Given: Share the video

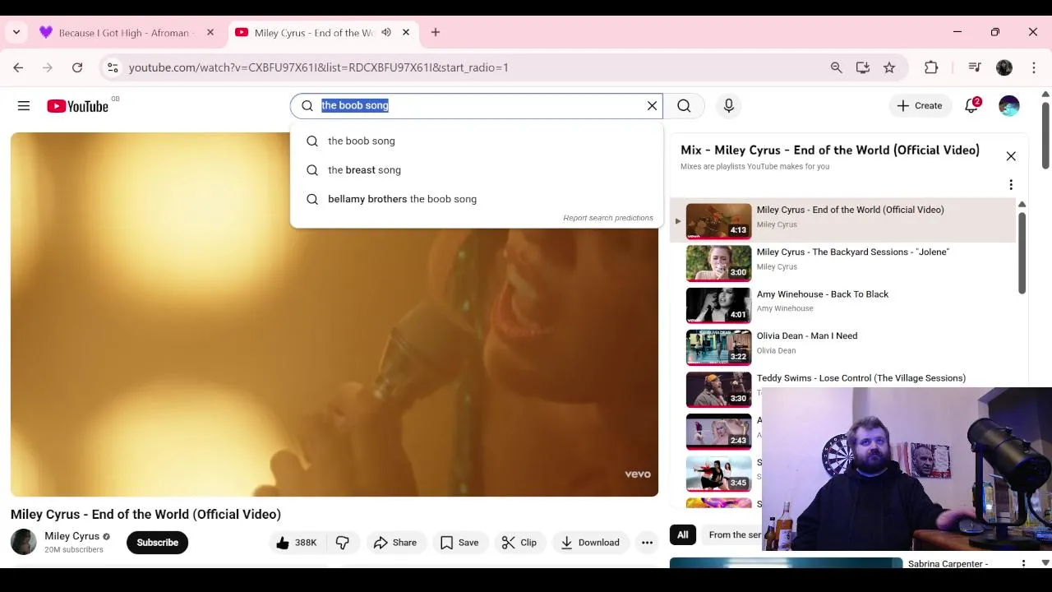Looking at the screenshot, I should click(x=395, y=543).
